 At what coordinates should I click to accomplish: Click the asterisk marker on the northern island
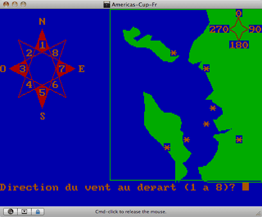click(x=174, y=53)
